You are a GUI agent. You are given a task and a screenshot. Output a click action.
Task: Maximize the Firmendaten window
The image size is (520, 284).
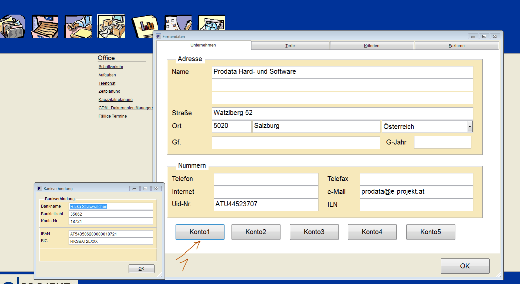pos(484,37)
